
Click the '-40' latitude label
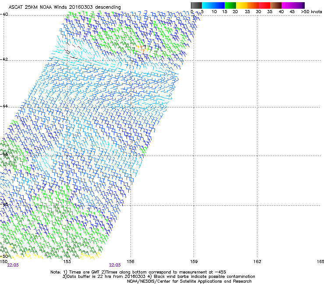pos(4,14)
